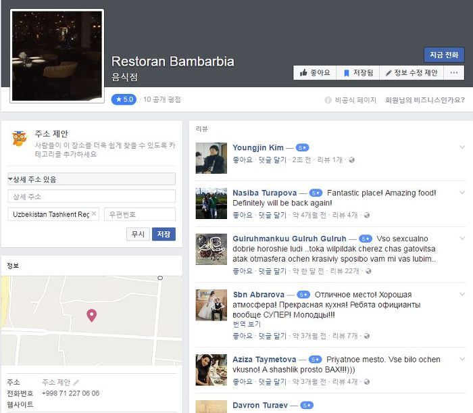Click 댓글 달기 on Sbn Abrarova's review
This screenshot has width=473, height=413.
[273, 336]
